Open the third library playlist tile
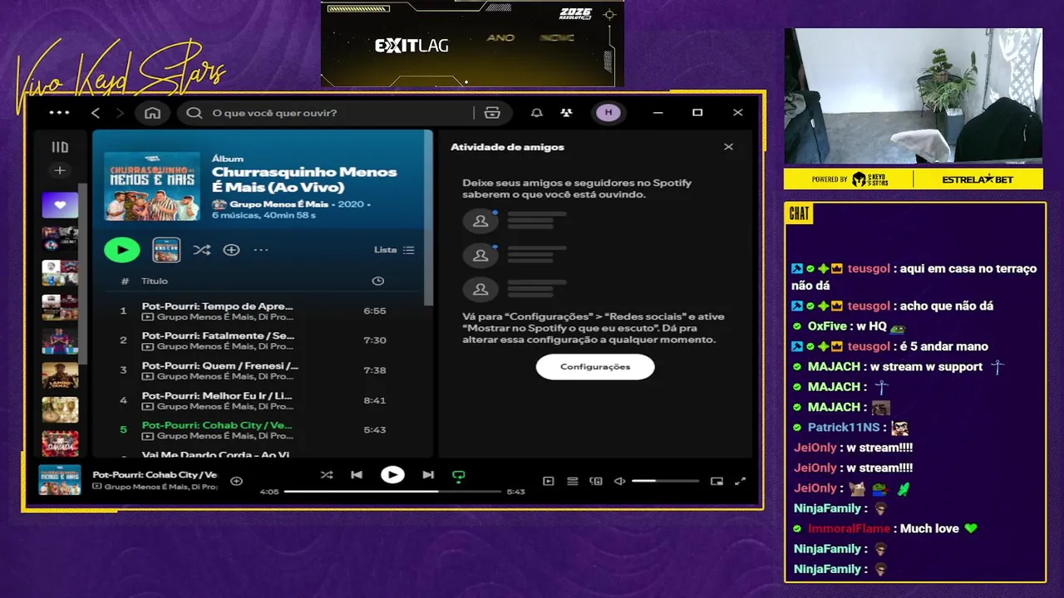1064x598 pixels. point(60,273)
